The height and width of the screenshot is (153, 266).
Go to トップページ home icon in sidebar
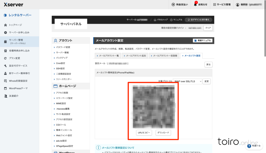tap(5, 25)
